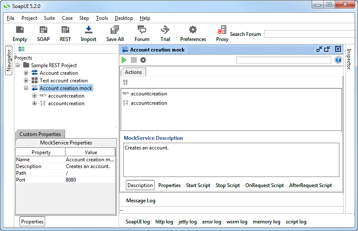Click the blue help question mark icon
358x231 pixels.
pyautogui.click(x=338, y=60)
